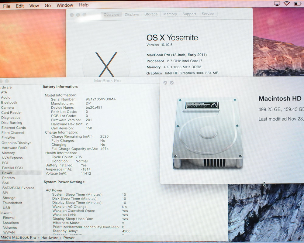Click Mac's MacBook Pro in path bar
The width and height of the screenshot is (304, 243).
coord(19,238)
